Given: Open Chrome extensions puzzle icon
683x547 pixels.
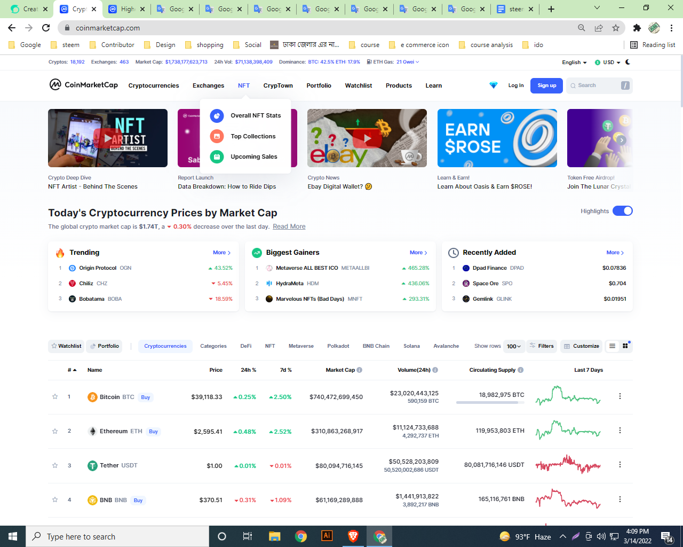Looking at the screenshot, I should [637, 28].
